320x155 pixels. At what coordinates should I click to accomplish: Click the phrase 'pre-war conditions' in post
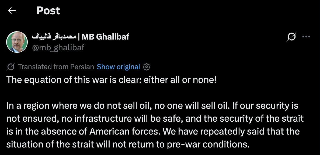(208, 145)
